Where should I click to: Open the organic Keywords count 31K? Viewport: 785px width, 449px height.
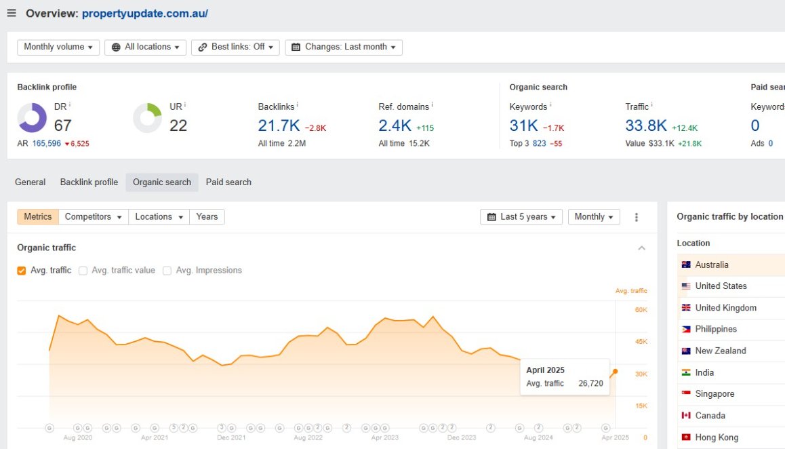523,125
